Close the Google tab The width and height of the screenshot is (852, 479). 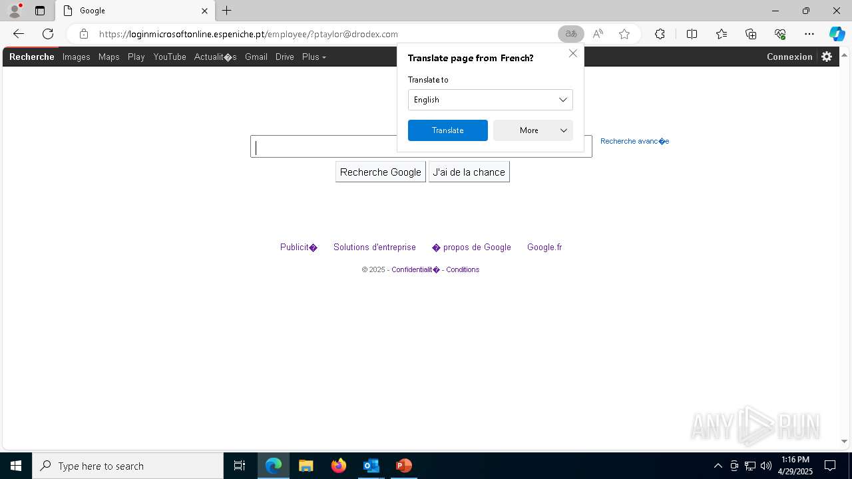pyautogui.click(x=204, y=11)
